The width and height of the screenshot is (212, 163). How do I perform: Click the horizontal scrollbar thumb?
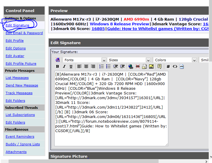point(84,162)
